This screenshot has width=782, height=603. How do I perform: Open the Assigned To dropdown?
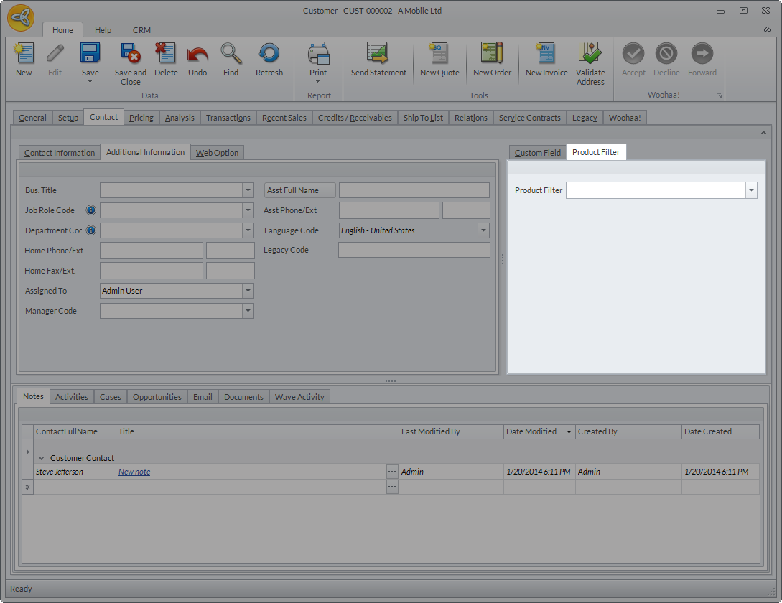pos(248,291)
